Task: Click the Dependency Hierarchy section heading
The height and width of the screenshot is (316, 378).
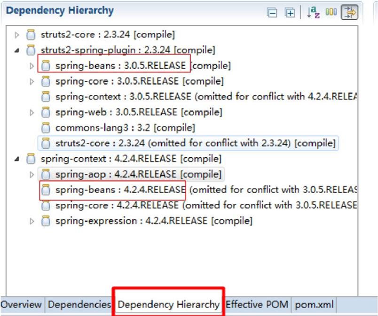Action: point(60,11)
